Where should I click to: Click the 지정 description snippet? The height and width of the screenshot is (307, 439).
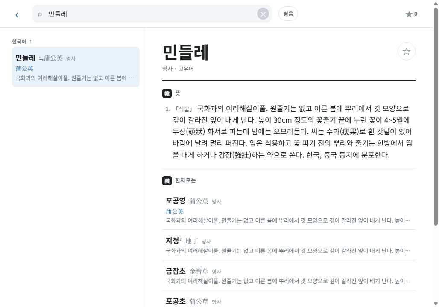tap(288, 251)
